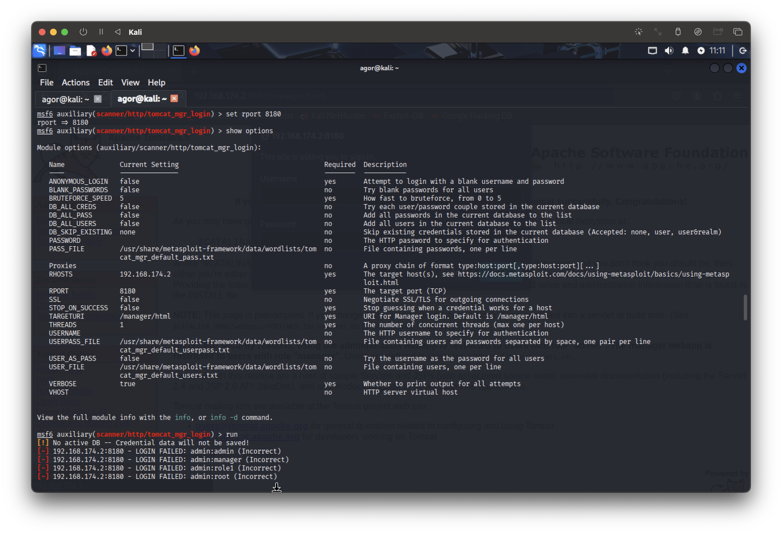
Task: Open the View menu
Action: point(130,83)
